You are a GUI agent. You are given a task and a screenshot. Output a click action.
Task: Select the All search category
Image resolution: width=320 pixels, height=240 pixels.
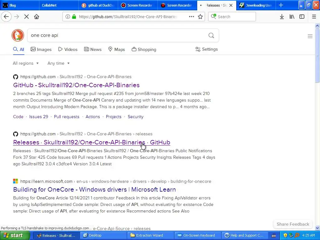[18, 49]
